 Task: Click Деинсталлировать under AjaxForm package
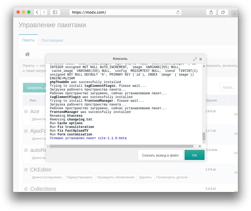pyautogui.click(x=38, y=139)
